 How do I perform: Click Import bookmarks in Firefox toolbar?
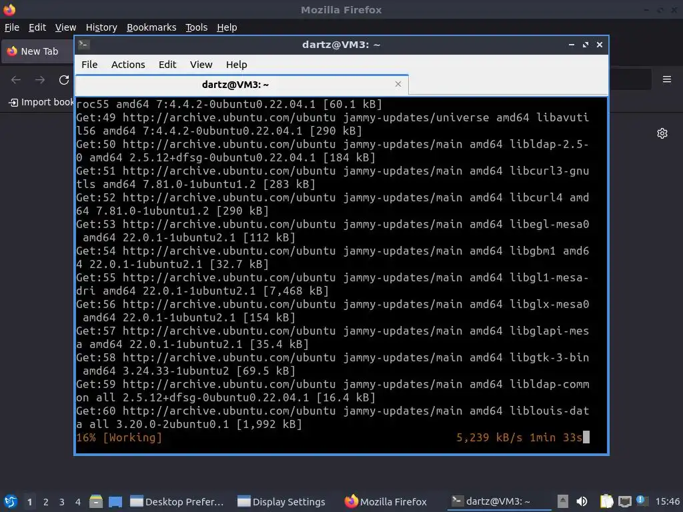coord(41,102)
